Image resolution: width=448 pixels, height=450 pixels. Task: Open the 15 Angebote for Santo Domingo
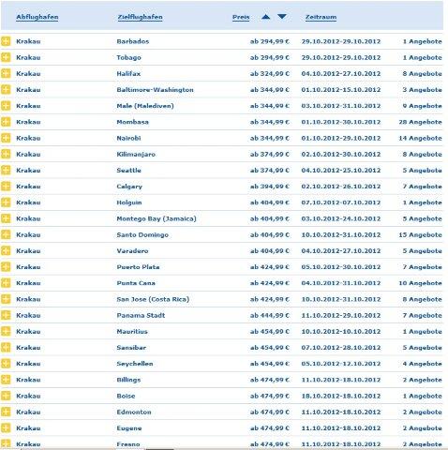pos(420,234)
